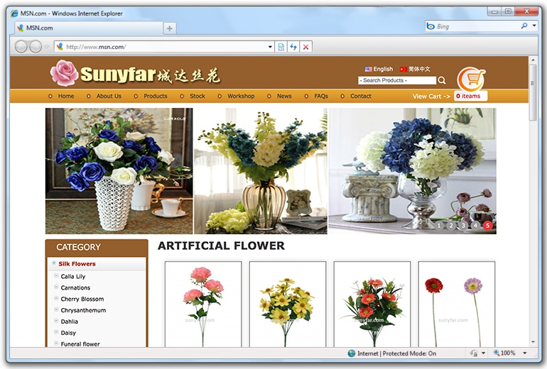
Task: Open the red and pink single-stem gerbera thumbnail
Action: click(x=456, y=304)
